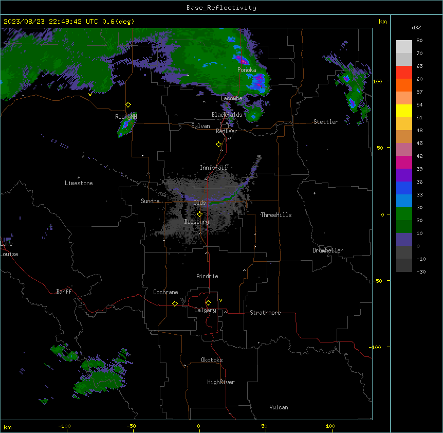Select the magenta 39-42 dBZ legend swatch
Image resolution: width=443 pixels, height=433 pixels.
(x=404, y=162)
